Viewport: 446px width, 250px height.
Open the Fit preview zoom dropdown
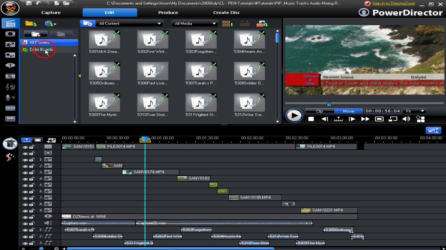415,111
